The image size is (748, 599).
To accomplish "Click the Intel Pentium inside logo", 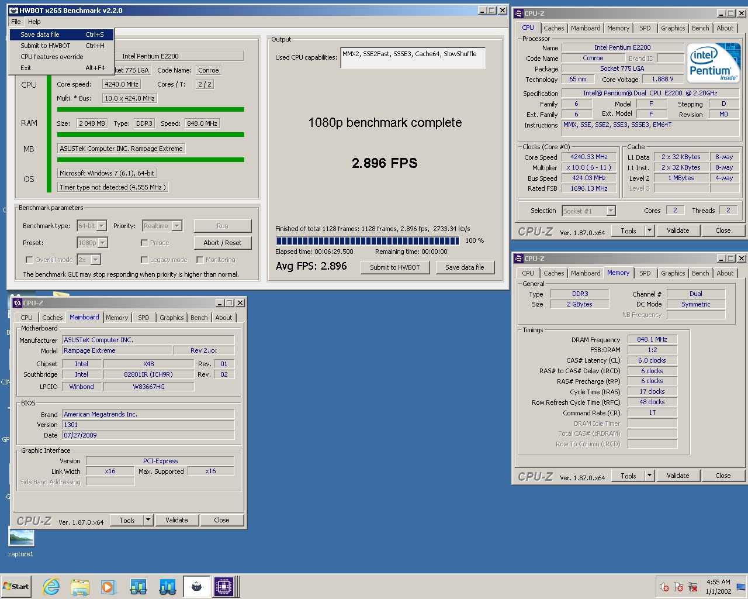I will point(712,63).
